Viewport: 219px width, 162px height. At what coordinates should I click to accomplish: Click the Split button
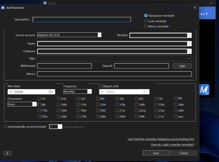point(182,66)
